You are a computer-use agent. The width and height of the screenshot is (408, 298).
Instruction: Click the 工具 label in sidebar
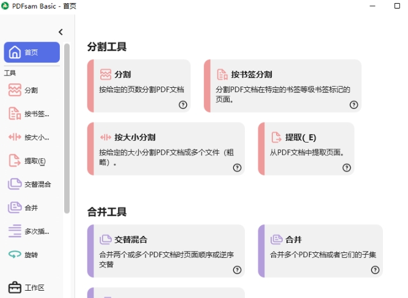[x=10, y=73]
